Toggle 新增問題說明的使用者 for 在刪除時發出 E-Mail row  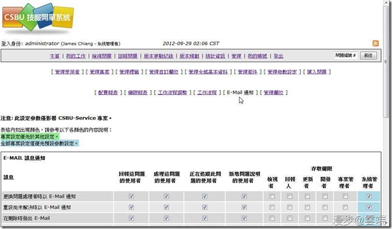click(x=244, y=218)
